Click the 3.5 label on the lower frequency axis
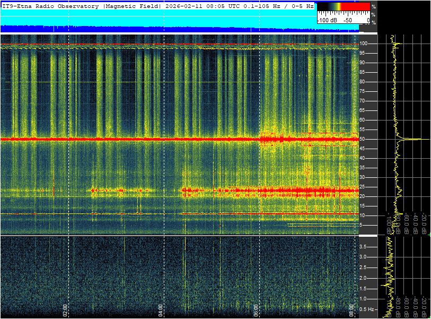 (x=364, y=247)
